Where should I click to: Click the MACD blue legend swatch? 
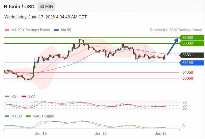click(x=7, y=116)
